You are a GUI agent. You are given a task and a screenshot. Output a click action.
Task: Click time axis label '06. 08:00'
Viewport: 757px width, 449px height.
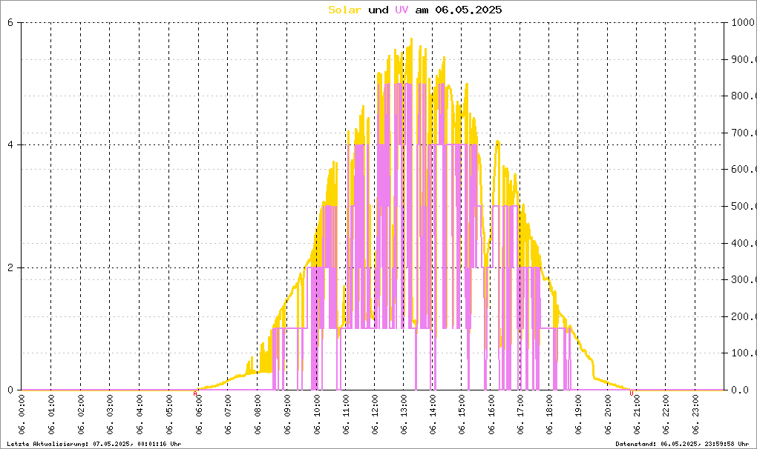[x=257, y=414]
